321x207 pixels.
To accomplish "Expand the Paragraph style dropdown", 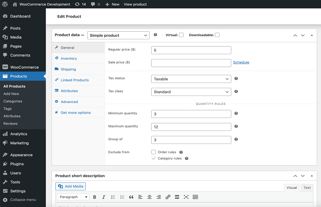I will [x=73, y=197].
